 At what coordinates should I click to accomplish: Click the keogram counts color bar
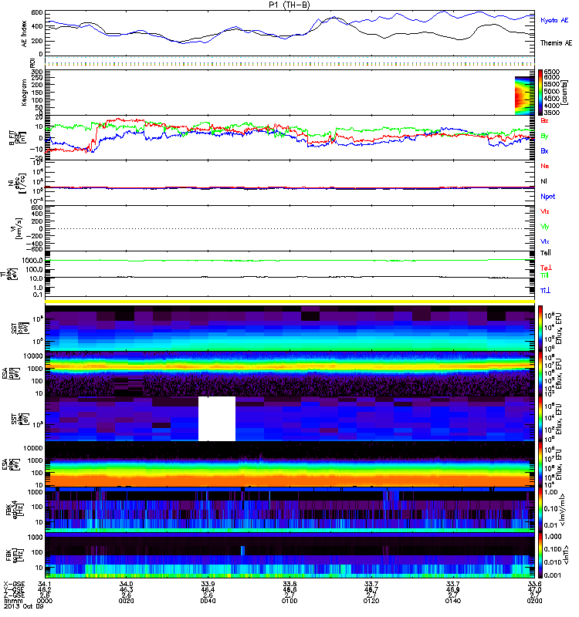540,92
